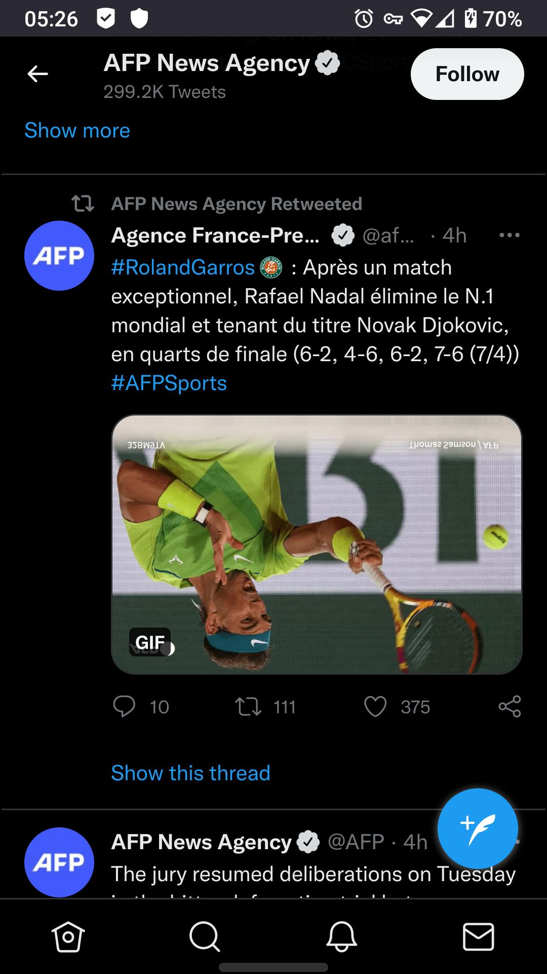This screenshot has height=974, width=547.
Task: Open the #RolandGarros hashtag
Action: click(183, 267)
